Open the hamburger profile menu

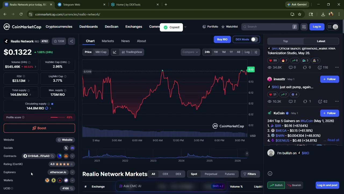pyautogui.click(x=332, y=27)
